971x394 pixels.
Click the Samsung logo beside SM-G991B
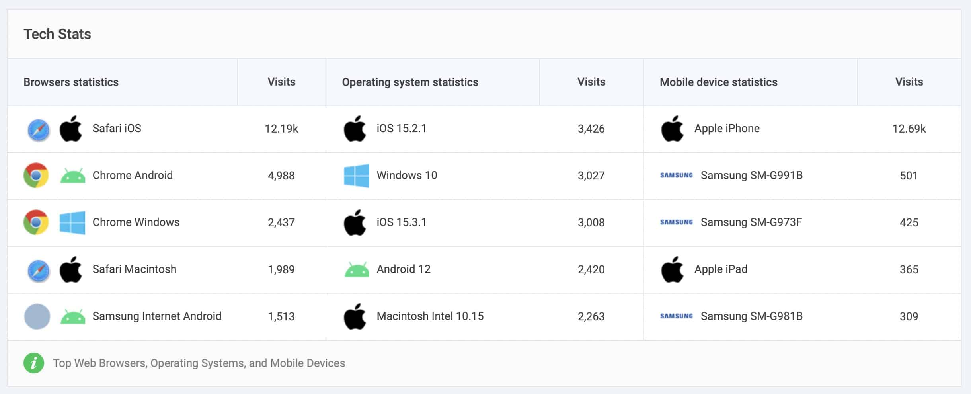[x=677, y=175]
